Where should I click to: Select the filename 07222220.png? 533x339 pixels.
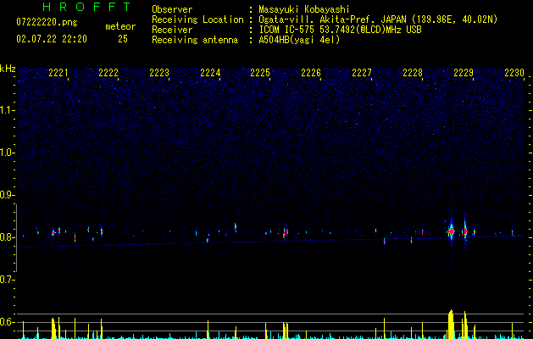(x=47, y=23)
